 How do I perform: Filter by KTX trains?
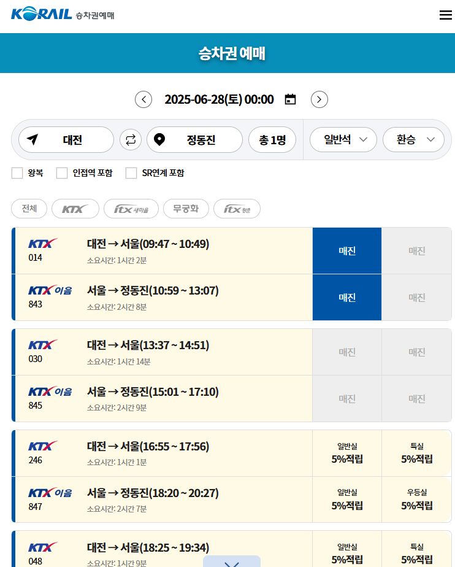click(x=75, y=209)
